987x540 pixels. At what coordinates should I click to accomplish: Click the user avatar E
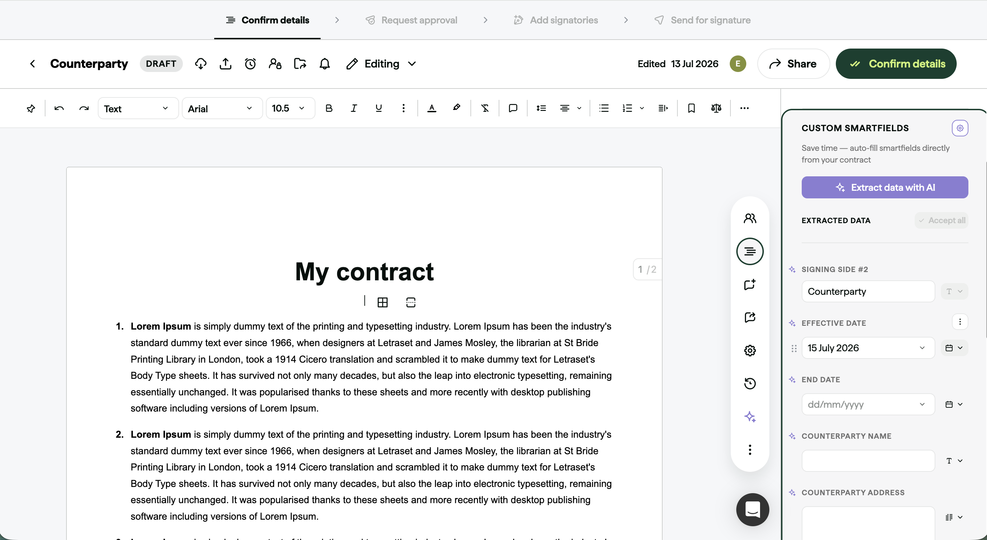point(738,64)
